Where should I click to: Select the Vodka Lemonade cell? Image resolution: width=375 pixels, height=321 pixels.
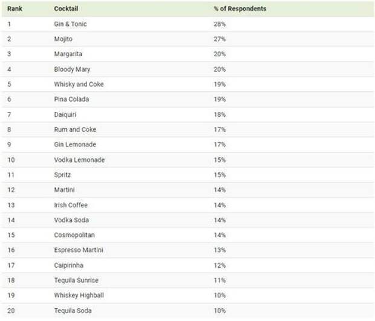(79, 160)
